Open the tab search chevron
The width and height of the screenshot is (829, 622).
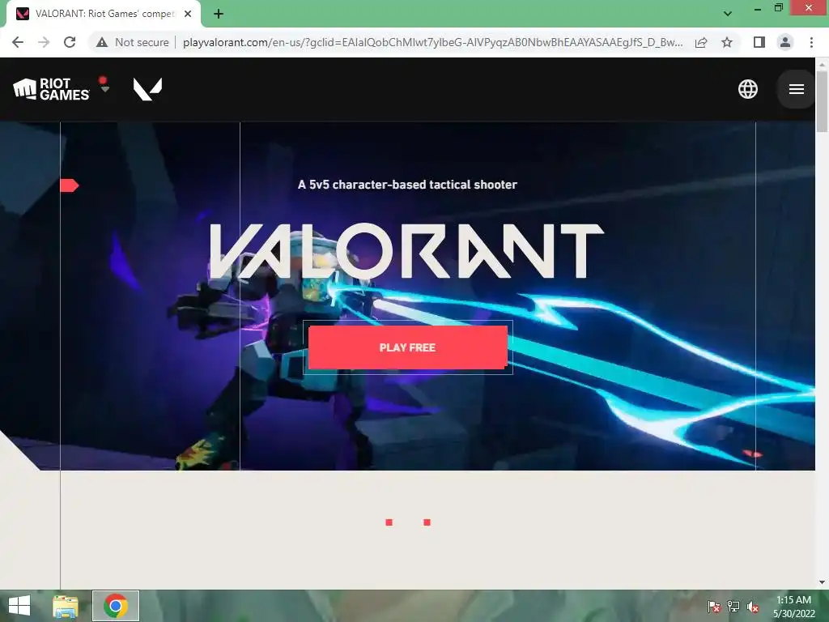[728, 14]
